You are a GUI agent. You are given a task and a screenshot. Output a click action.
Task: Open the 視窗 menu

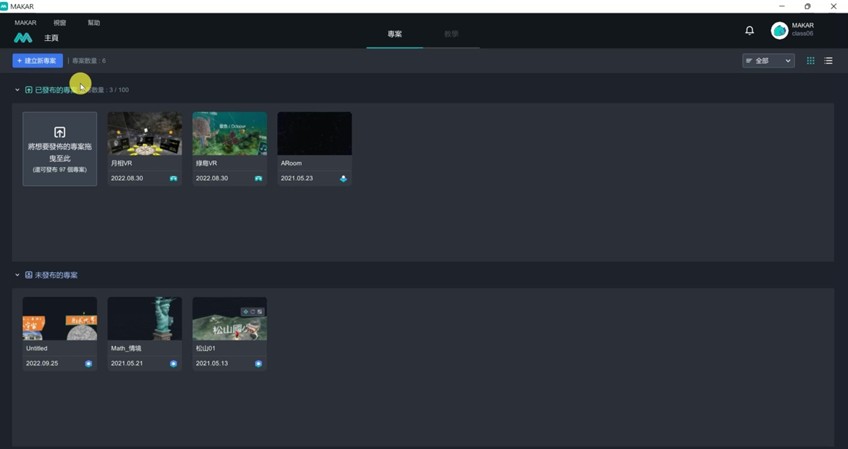point(60,23)
